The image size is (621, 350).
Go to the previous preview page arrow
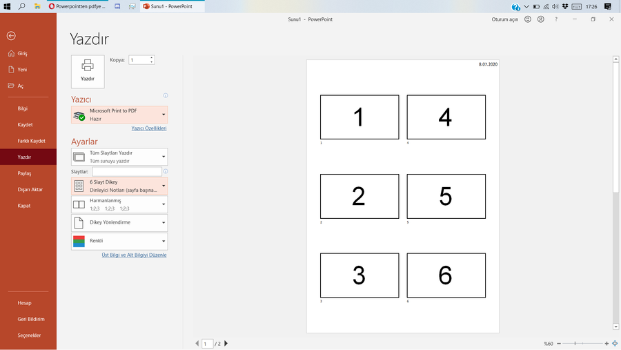click(197, 344)
